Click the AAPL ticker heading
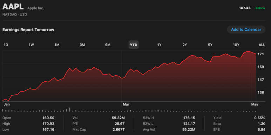Viewport: 271px width, 135px height. click(13, 7)
